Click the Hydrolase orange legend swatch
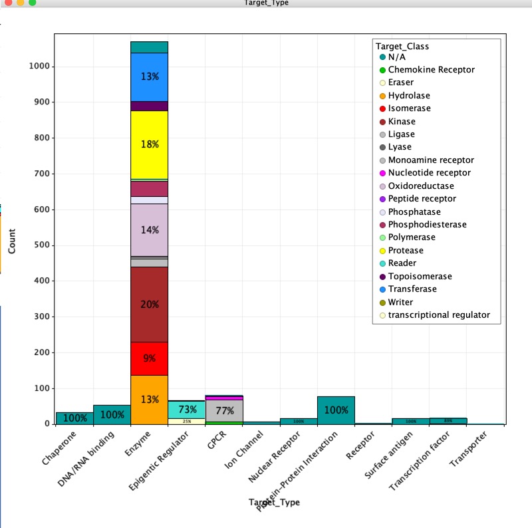 382,96
